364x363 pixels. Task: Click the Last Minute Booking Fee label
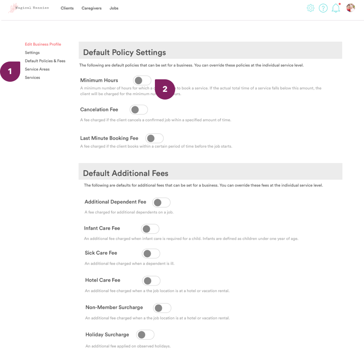click(x=109, y=138)
